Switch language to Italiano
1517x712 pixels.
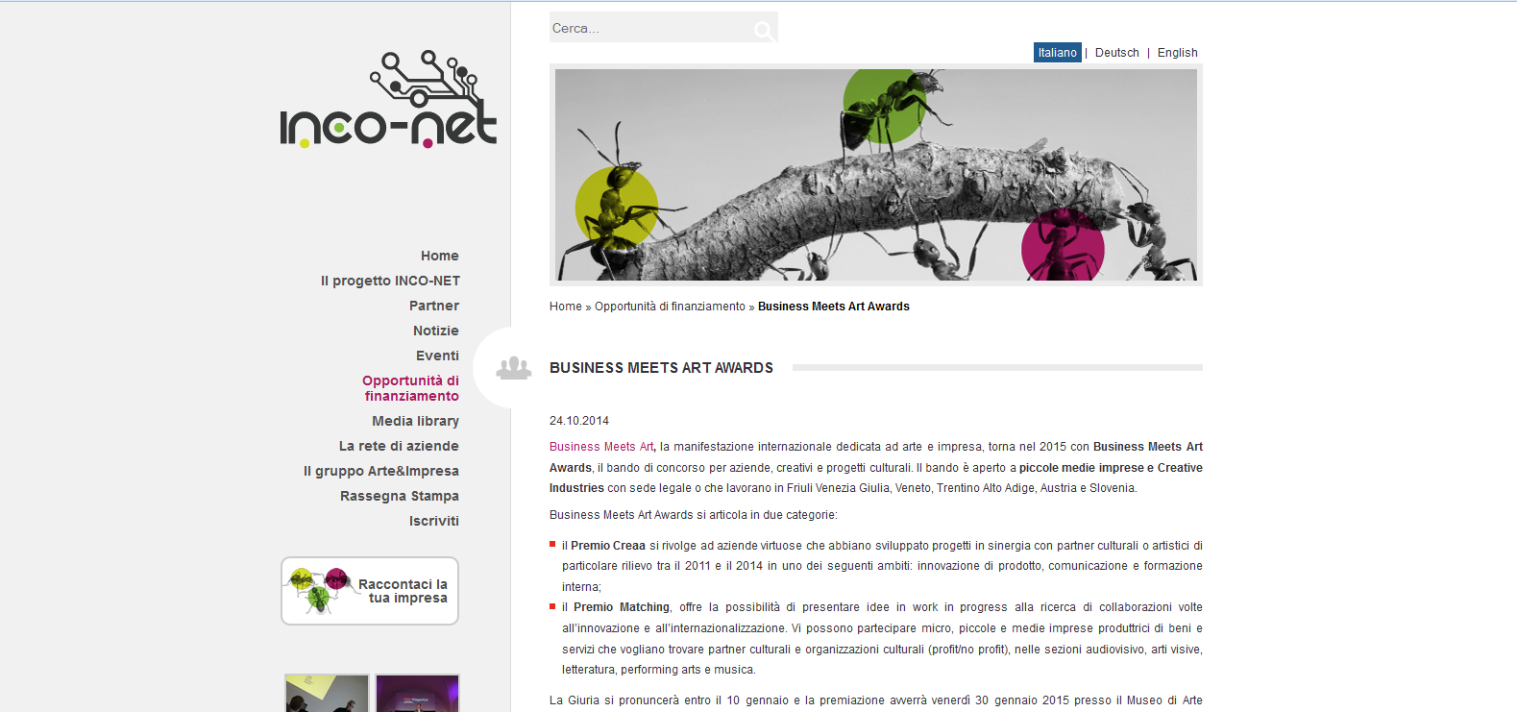pyautogui.click(x=1058, y=53)
